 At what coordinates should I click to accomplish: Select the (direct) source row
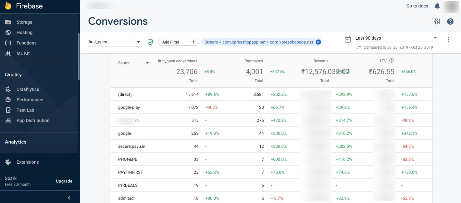tap(271, 94)
